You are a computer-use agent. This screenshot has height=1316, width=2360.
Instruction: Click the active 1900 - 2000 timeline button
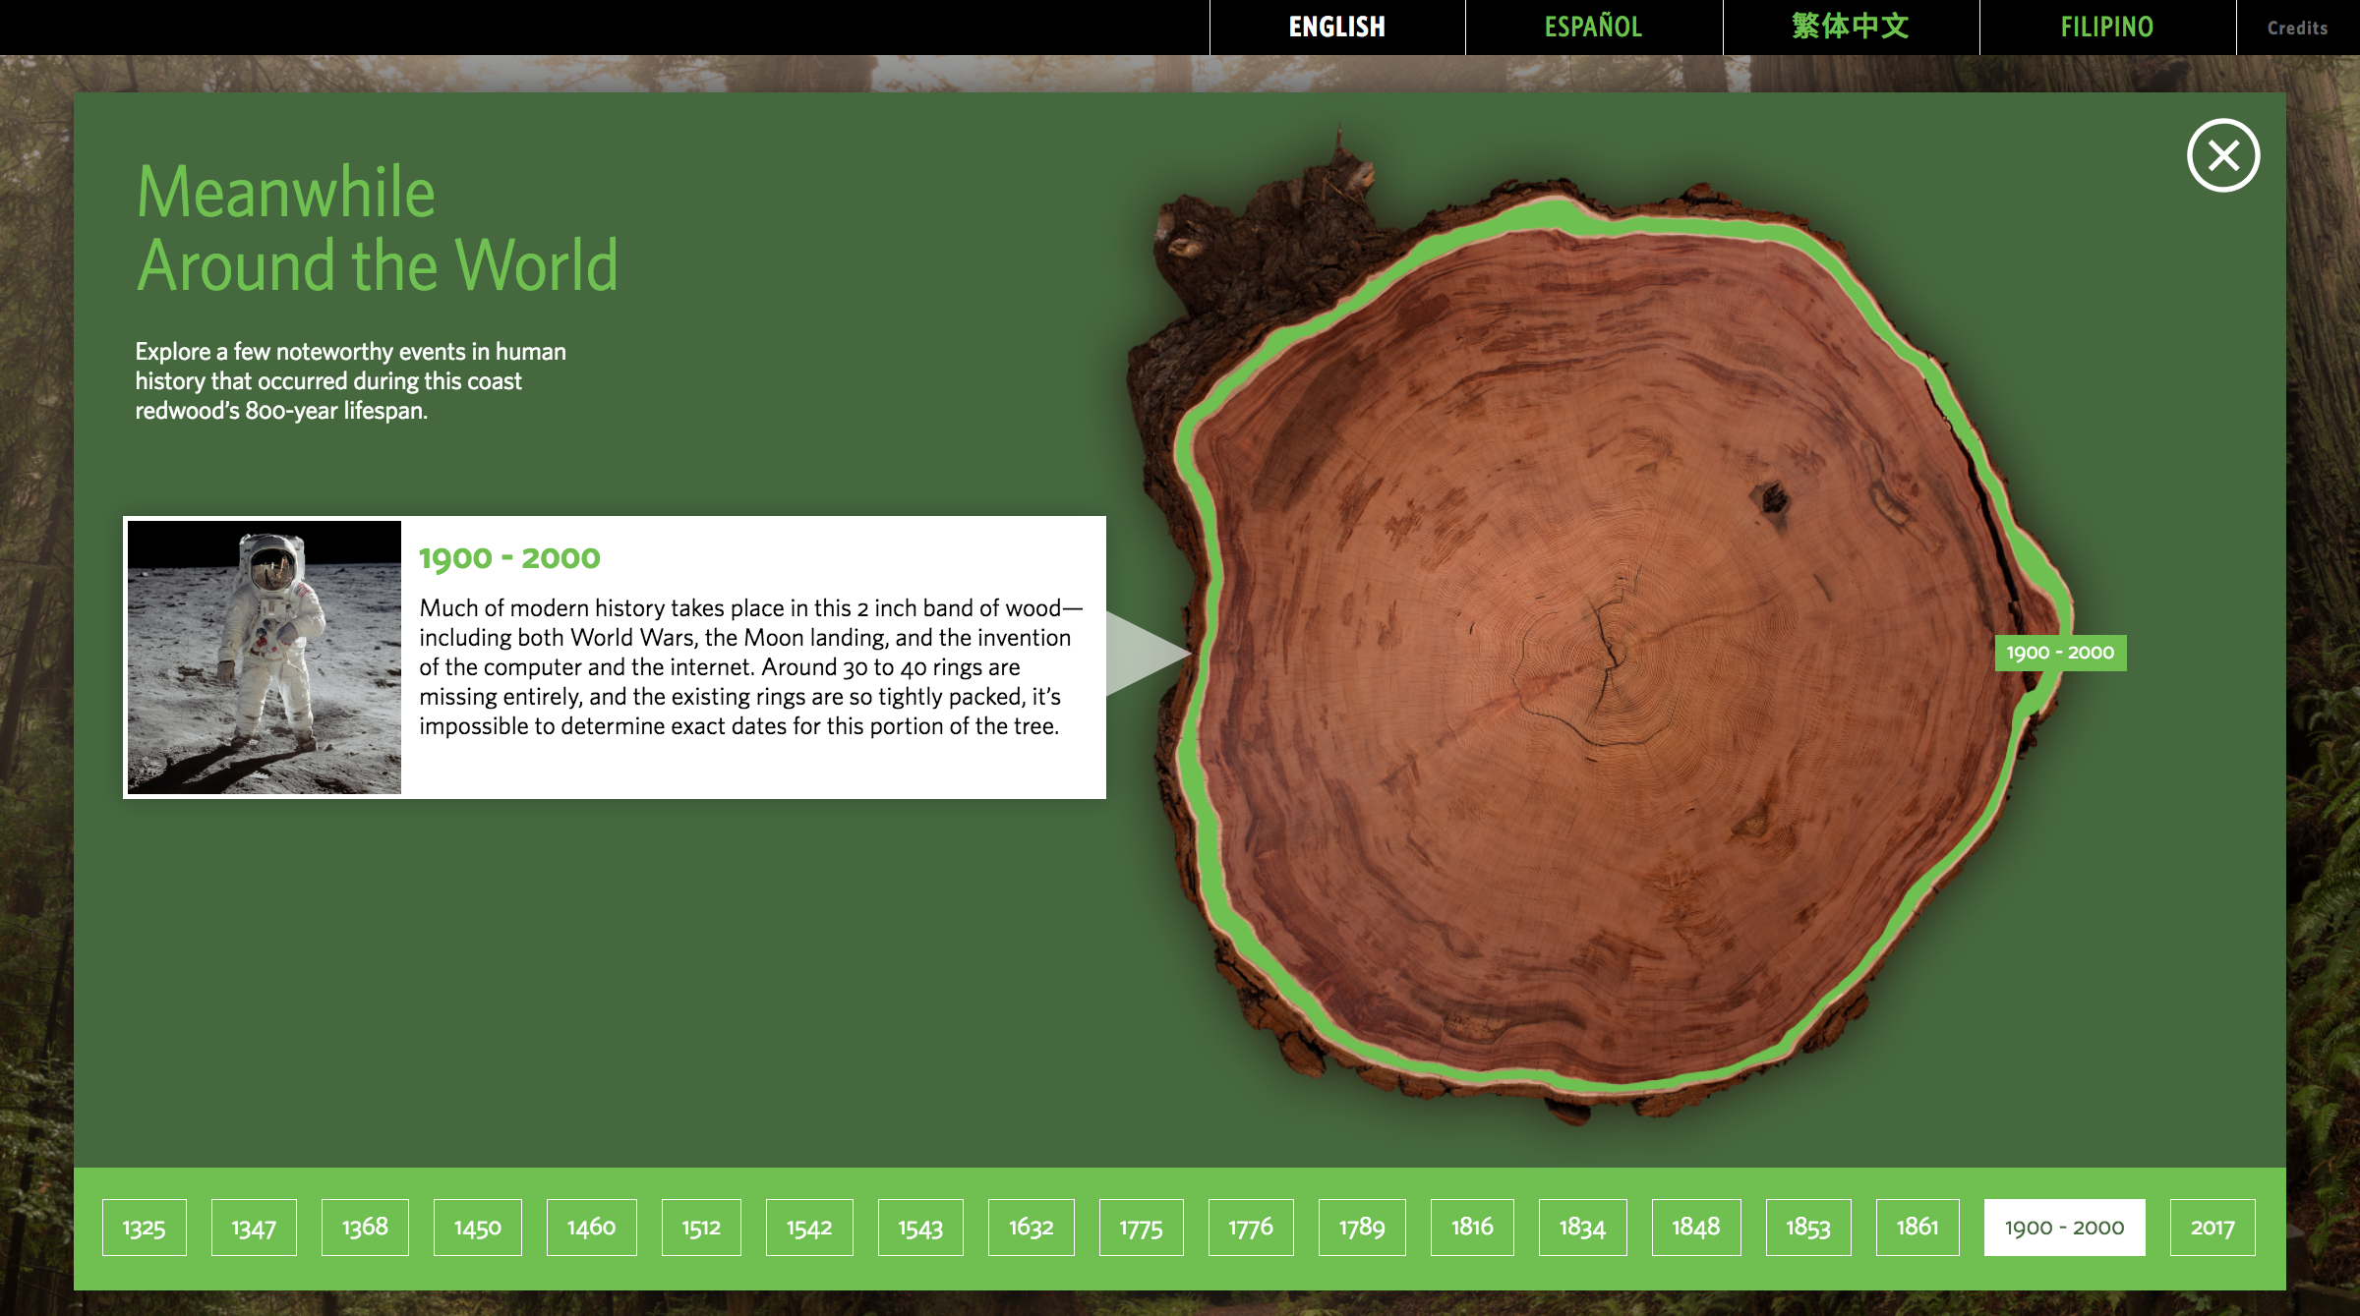[2064, 1228]
